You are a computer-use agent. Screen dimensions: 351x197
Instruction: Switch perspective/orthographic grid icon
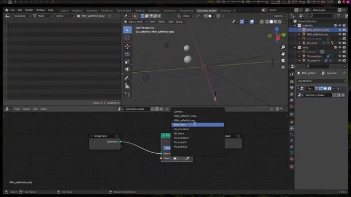click(283, 67)
